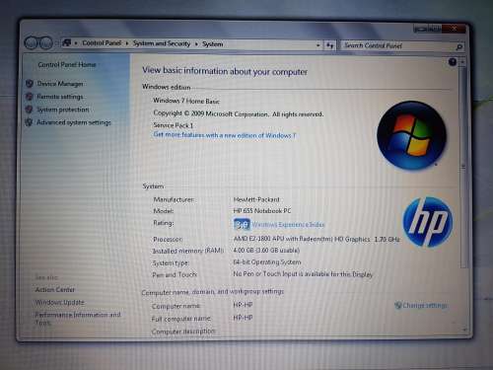
Task: Click the Windows 7 Home Basic text
Action: coord(186,101)
